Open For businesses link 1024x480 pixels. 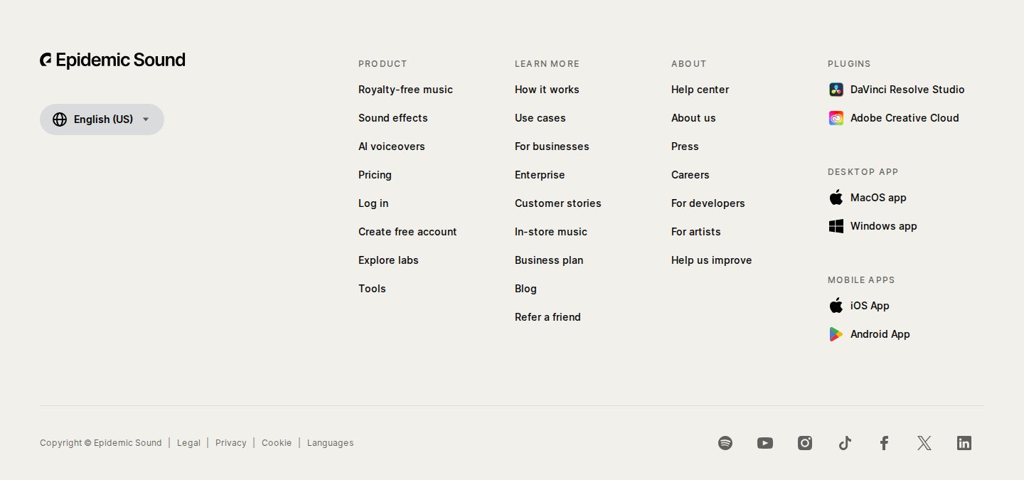pyautogui.click(x=552, y=146)
